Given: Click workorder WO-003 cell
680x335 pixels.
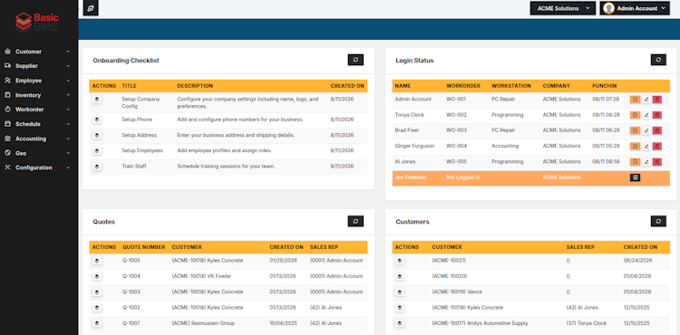Looking at the screenshot, I should click(456, 130).
